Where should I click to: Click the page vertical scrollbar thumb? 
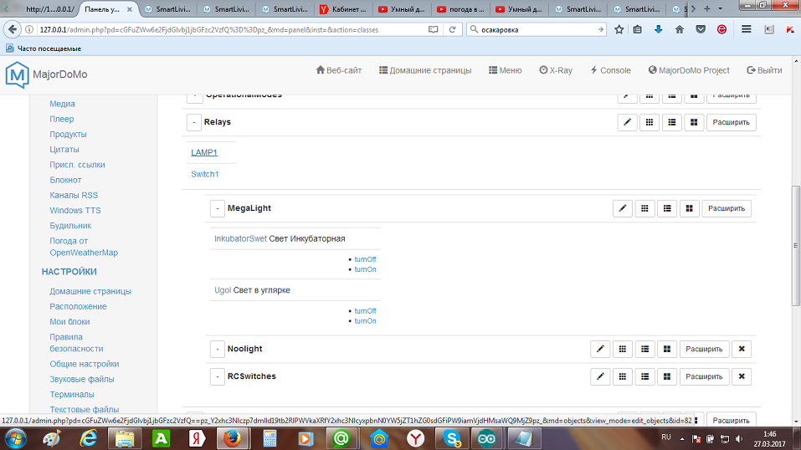[x=796, y=246]
